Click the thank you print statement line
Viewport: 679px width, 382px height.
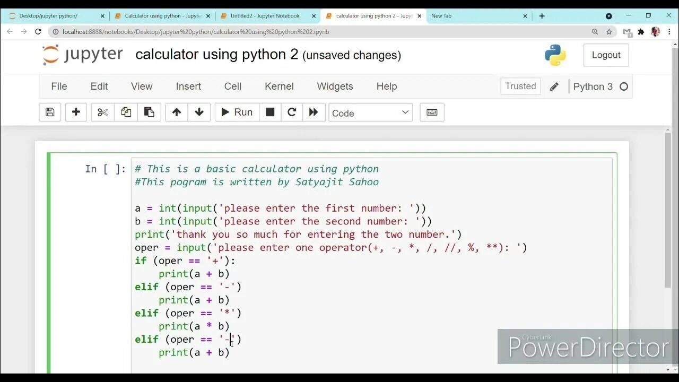tap(298, 235)
